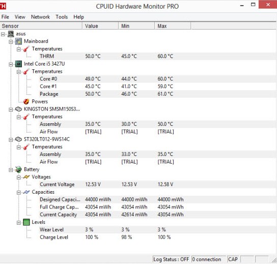
Task: Maximize the Hardware Monitor window
Action: 253,5
